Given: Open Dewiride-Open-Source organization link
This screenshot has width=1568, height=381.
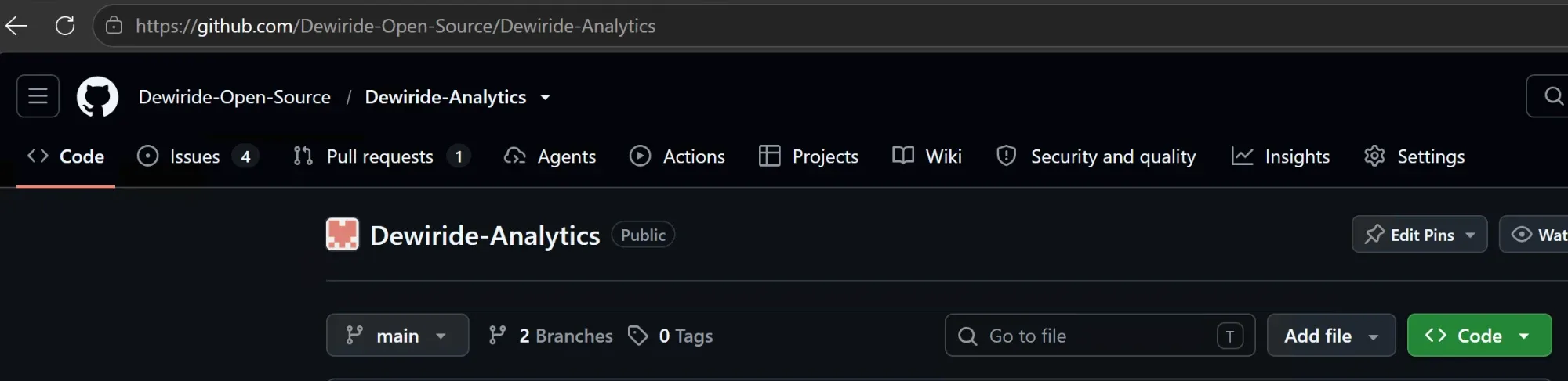Looking at the screenshot, I should click(234, 97).
